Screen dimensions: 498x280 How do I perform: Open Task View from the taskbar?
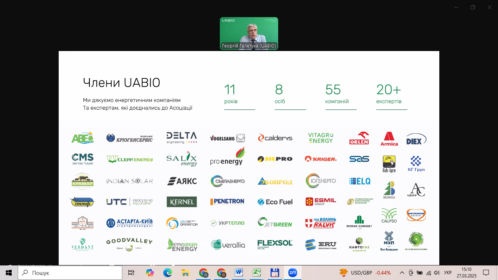click(x=131, y=273)
